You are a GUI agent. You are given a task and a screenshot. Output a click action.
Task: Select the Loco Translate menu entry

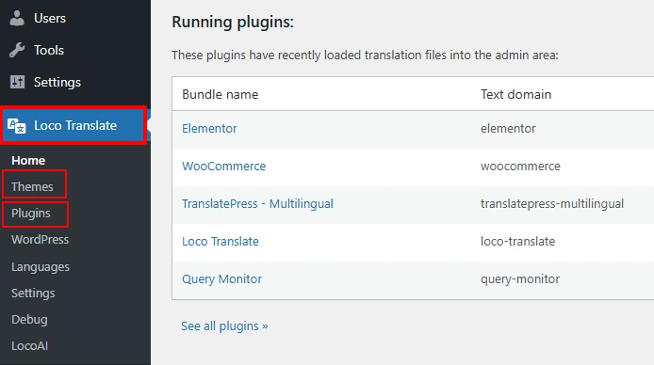pos(75,125)
